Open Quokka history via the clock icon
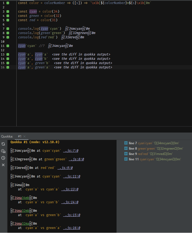Viewport: 192px width, 233px height. (3, 158)
